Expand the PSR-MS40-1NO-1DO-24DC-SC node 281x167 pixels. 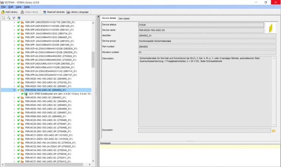pyautogui.click(x=14, y=101)
